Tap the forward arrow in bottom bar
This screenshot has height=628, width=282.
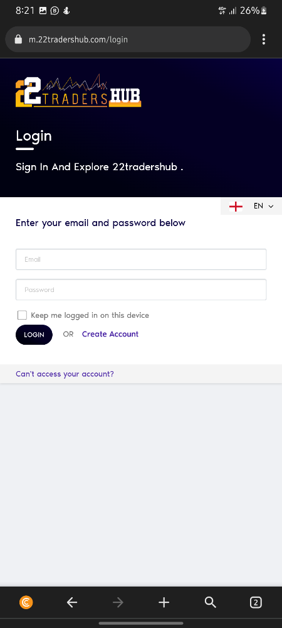pyautogui.click(x=118, y=602)
